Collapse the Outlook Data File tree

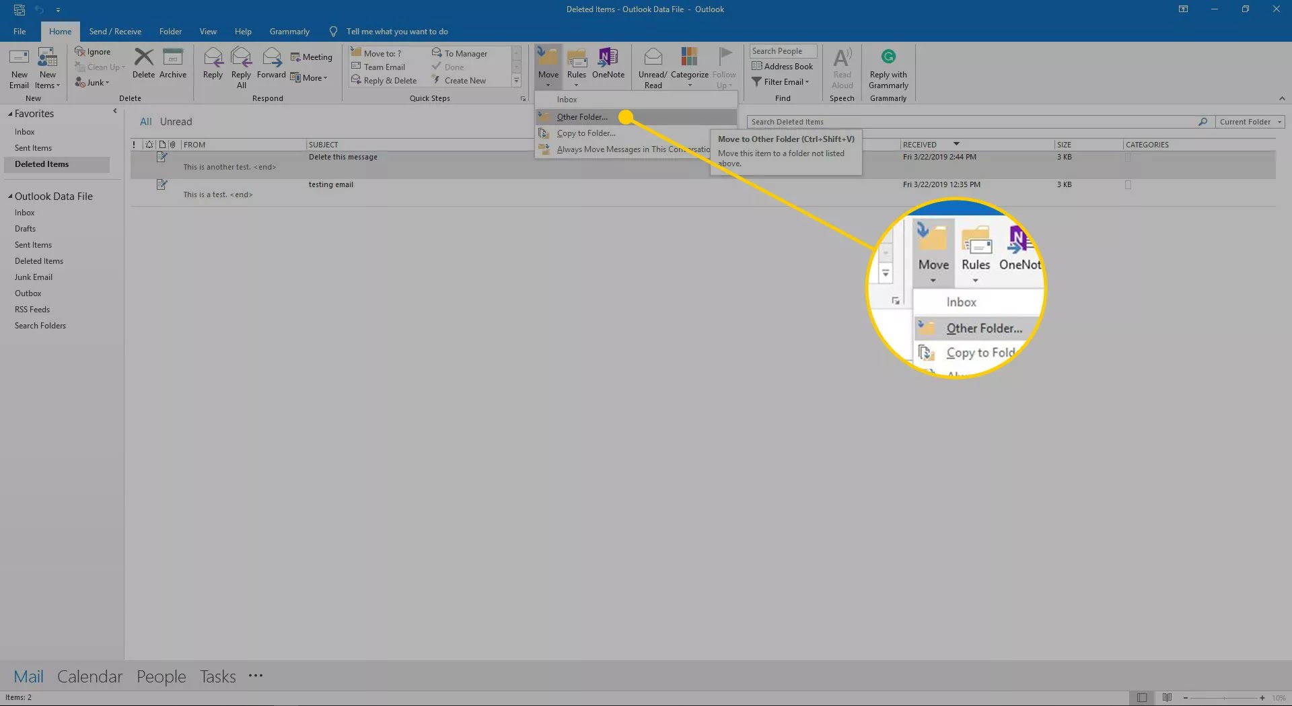pyautogui.click(x=10, y=197)
